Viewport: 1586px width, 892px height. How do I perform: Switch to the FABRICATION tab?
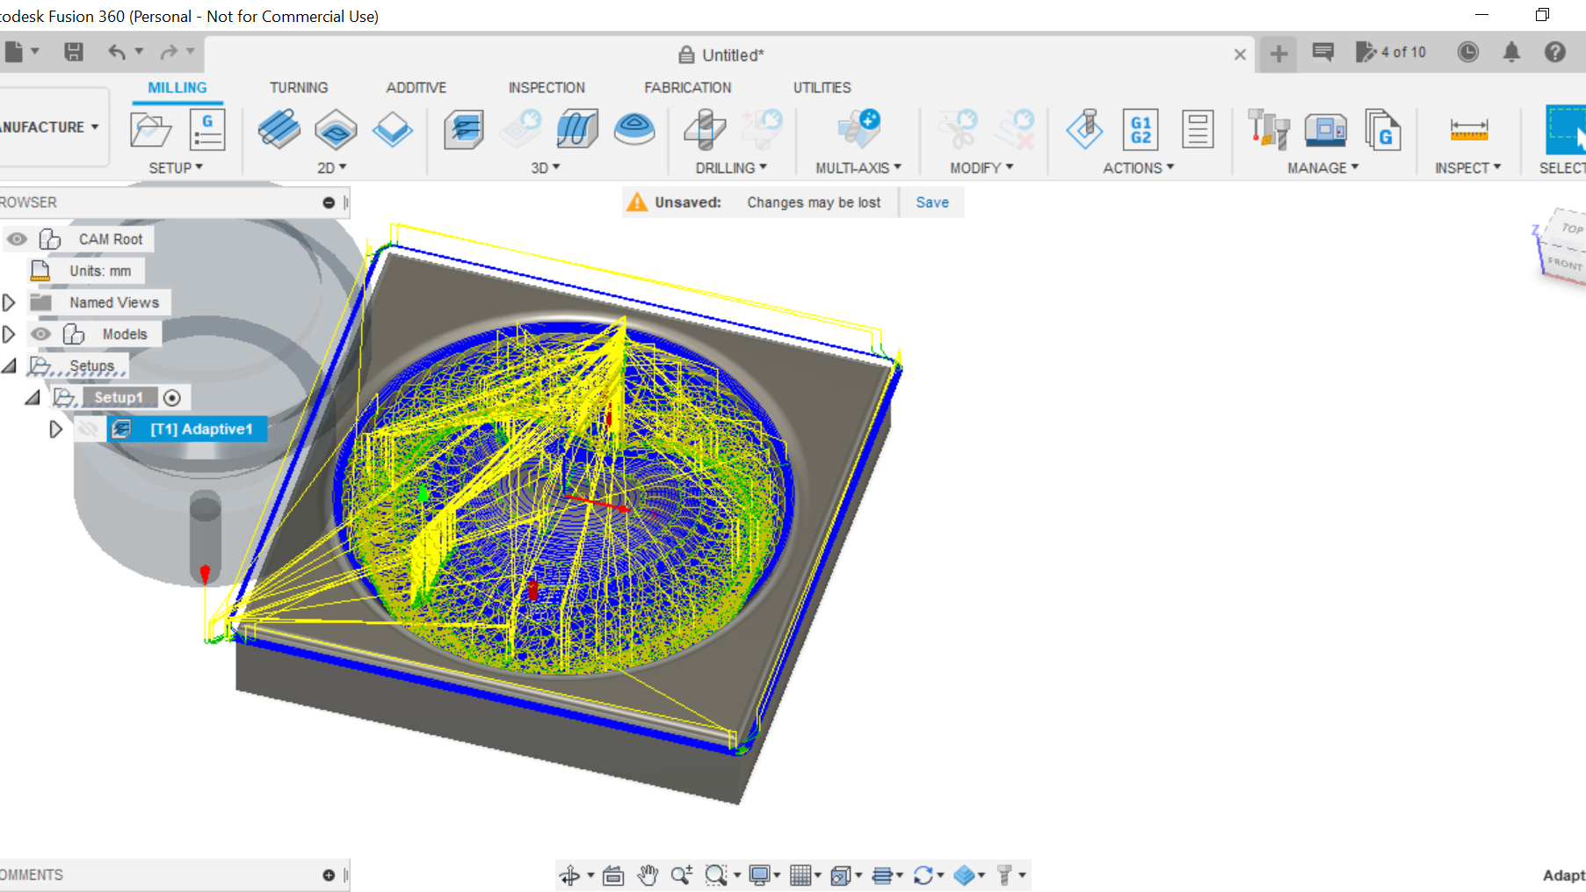[x=688, y=88]
